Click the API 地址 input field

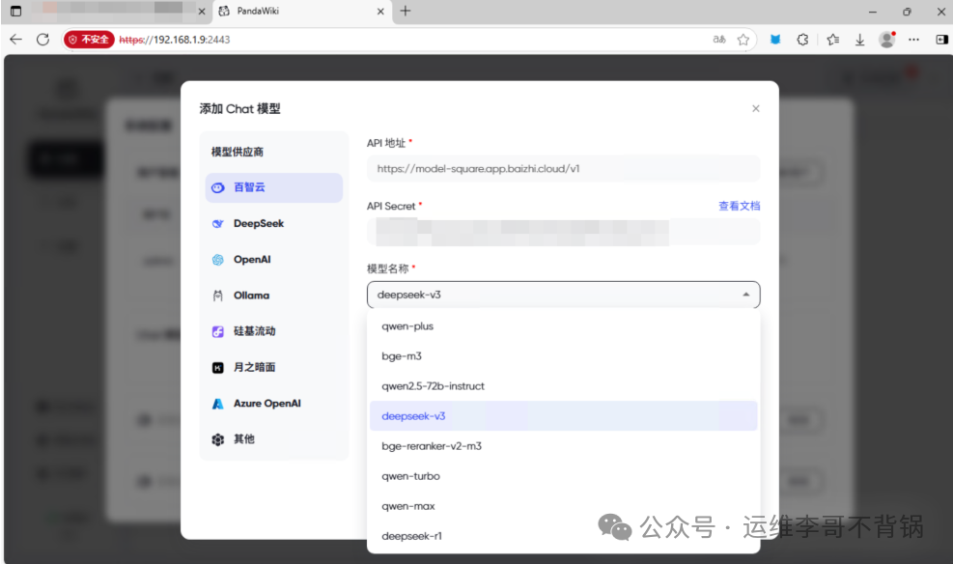[564, 168]
